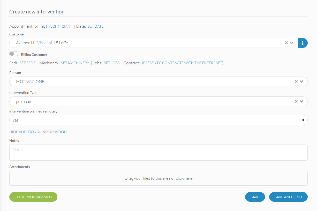Expand the Customer dropdown chevron
317x211 pixels.
click(x=292, y=43)
